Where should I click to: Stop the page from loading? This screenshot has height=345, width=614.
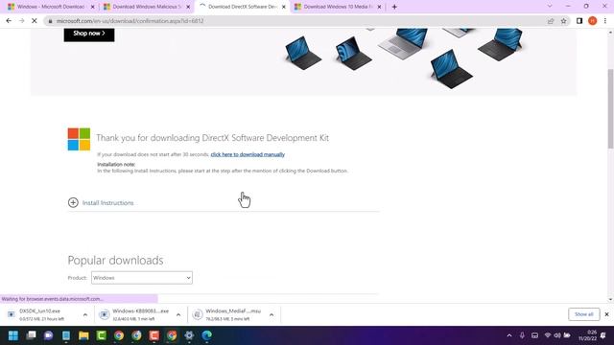coord(35,21)
